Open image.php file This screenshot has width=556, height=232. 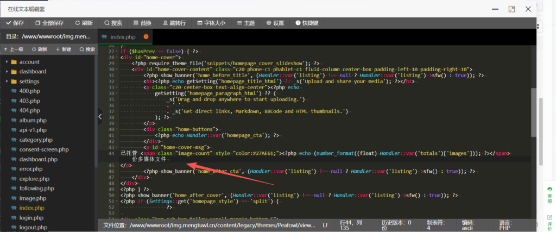[33, 198]
